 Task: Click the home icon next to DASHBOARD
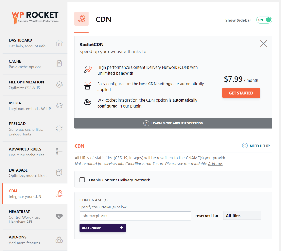(x=60, y=42)
